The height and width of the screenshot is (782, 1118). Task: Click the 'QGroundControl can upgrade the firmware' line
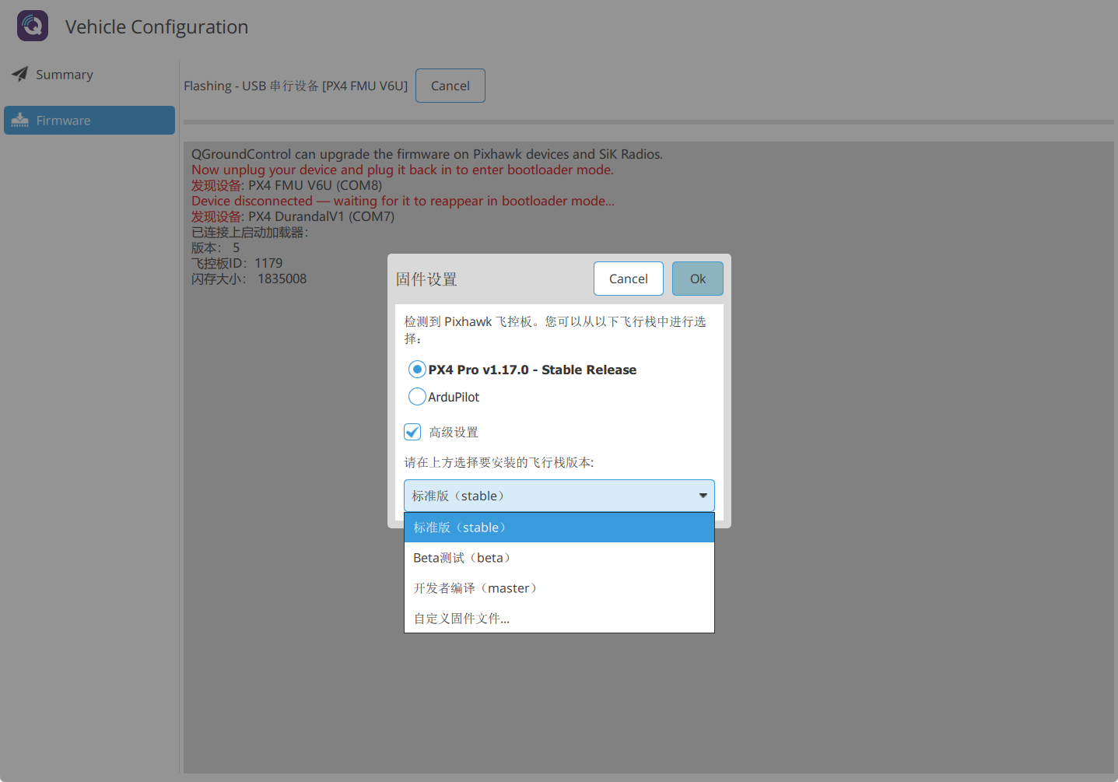(427, 154)
